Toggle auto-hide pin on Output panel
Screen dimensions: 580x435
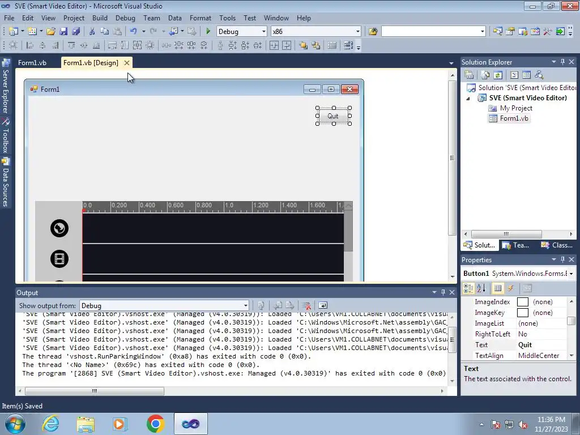point(443,292)
